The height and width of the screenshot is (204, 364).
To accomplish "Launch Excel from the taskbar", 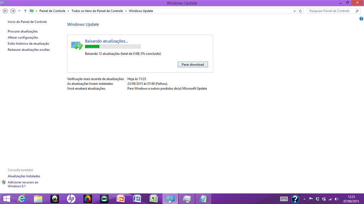I will coord(154,199).
